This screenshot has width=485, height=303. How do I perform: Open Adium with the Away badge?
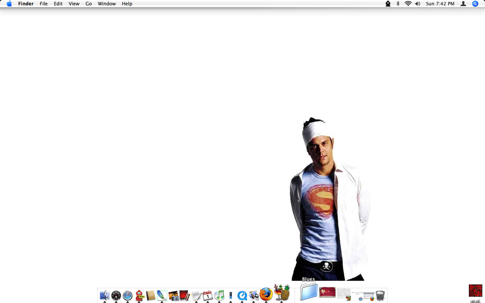coord(139,295)
